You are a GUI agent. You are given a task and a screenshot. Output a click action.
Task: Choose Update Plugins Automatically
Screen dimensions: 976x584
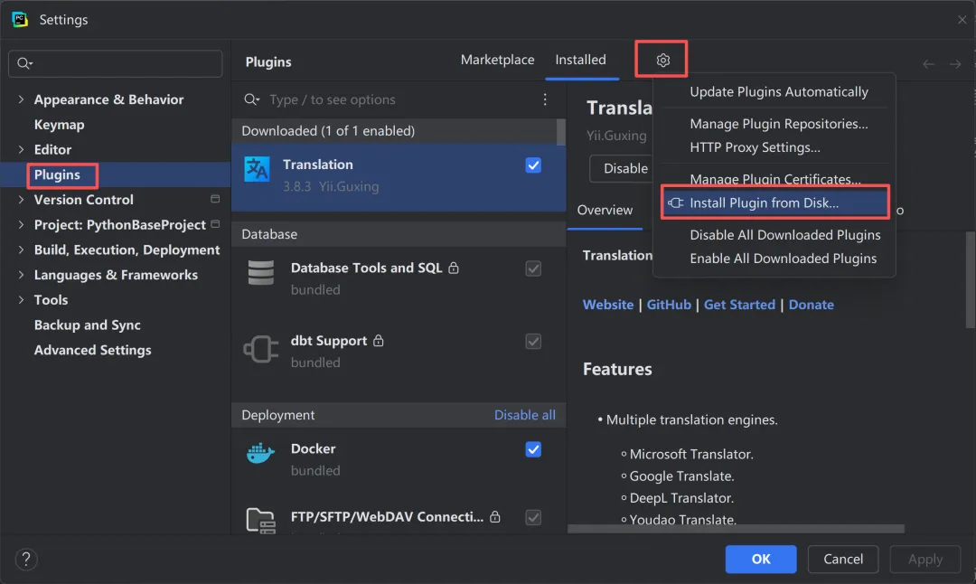pyautogui.click(x=774, y=91)
